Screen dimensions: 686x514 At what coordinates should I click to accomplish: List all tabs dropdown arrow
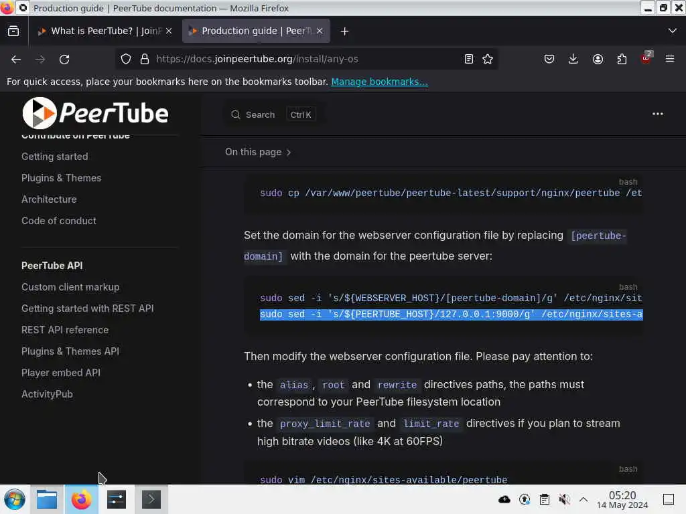(x=673, y=31)
